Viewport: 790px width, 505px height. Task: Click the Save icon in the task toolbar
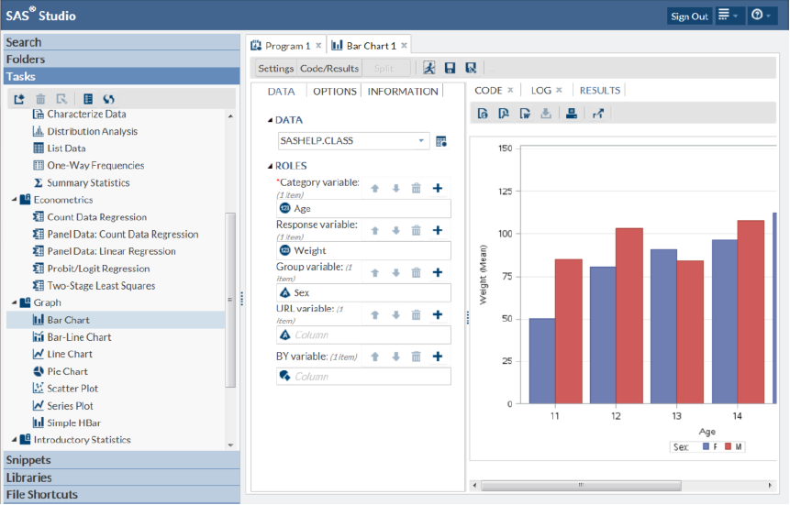(x=450, y=68)
